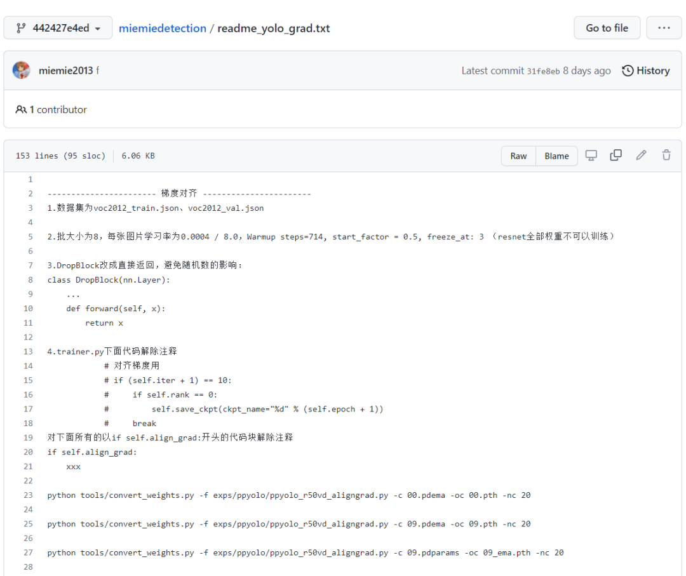The image size is (686, 576).
Task: Select the pencil icon to edit the file
Action: (640, 155)
